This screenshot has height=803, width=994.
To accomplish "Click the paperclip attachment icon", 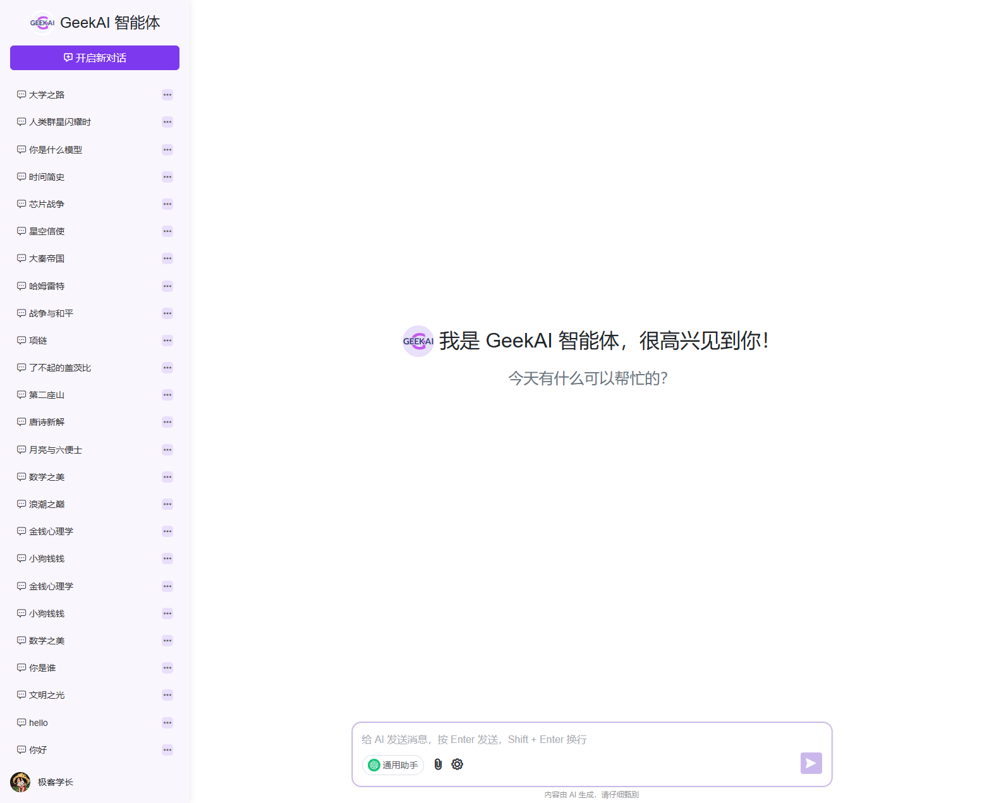I will point(438,764).
